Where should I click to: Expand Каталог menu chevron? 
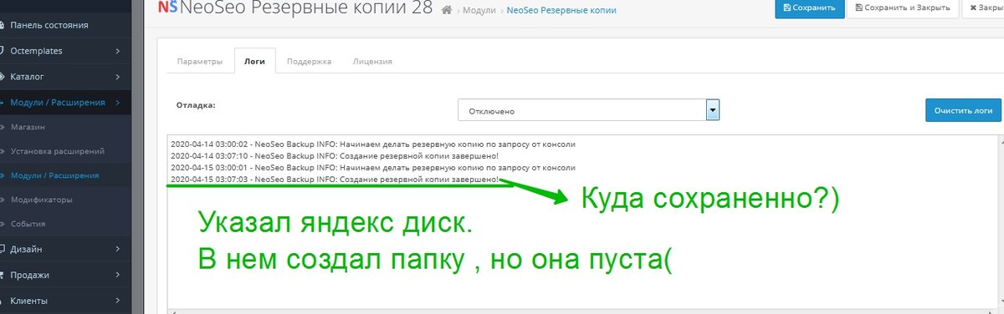point(118,77)
